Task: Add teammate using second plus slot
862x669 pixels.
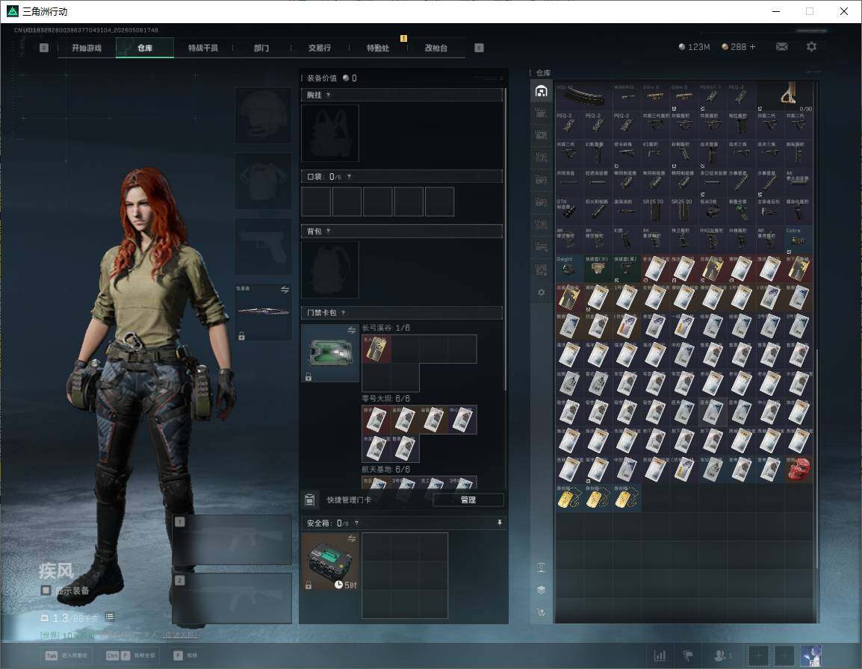Action: [x=784, y=656]
